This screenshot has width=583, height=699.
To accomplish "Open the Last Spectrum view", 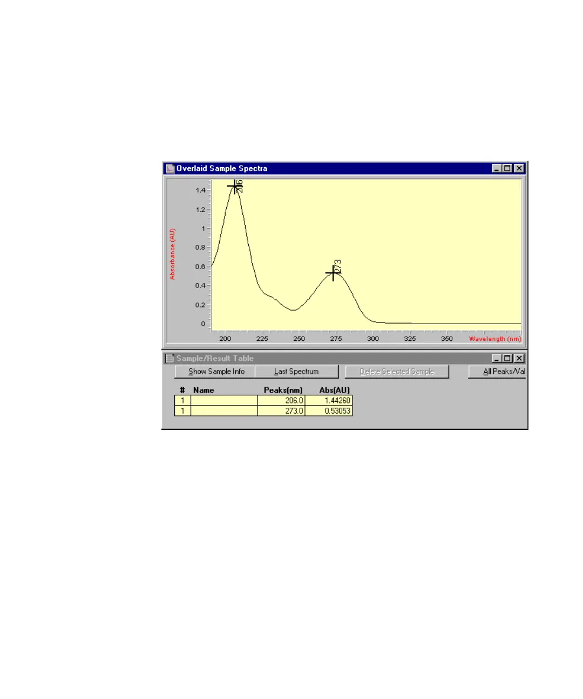I will pos(296,372).
